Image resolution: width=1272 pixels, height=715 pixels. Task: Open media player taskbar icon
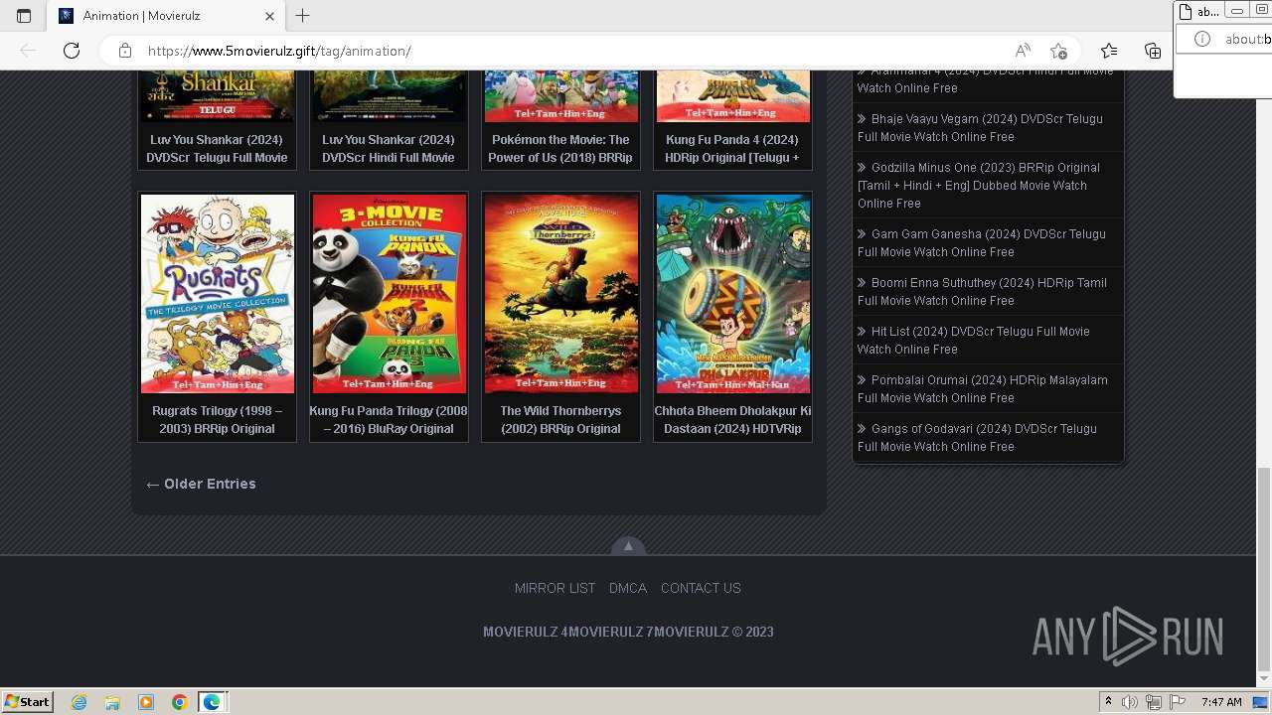pos(146,702)
